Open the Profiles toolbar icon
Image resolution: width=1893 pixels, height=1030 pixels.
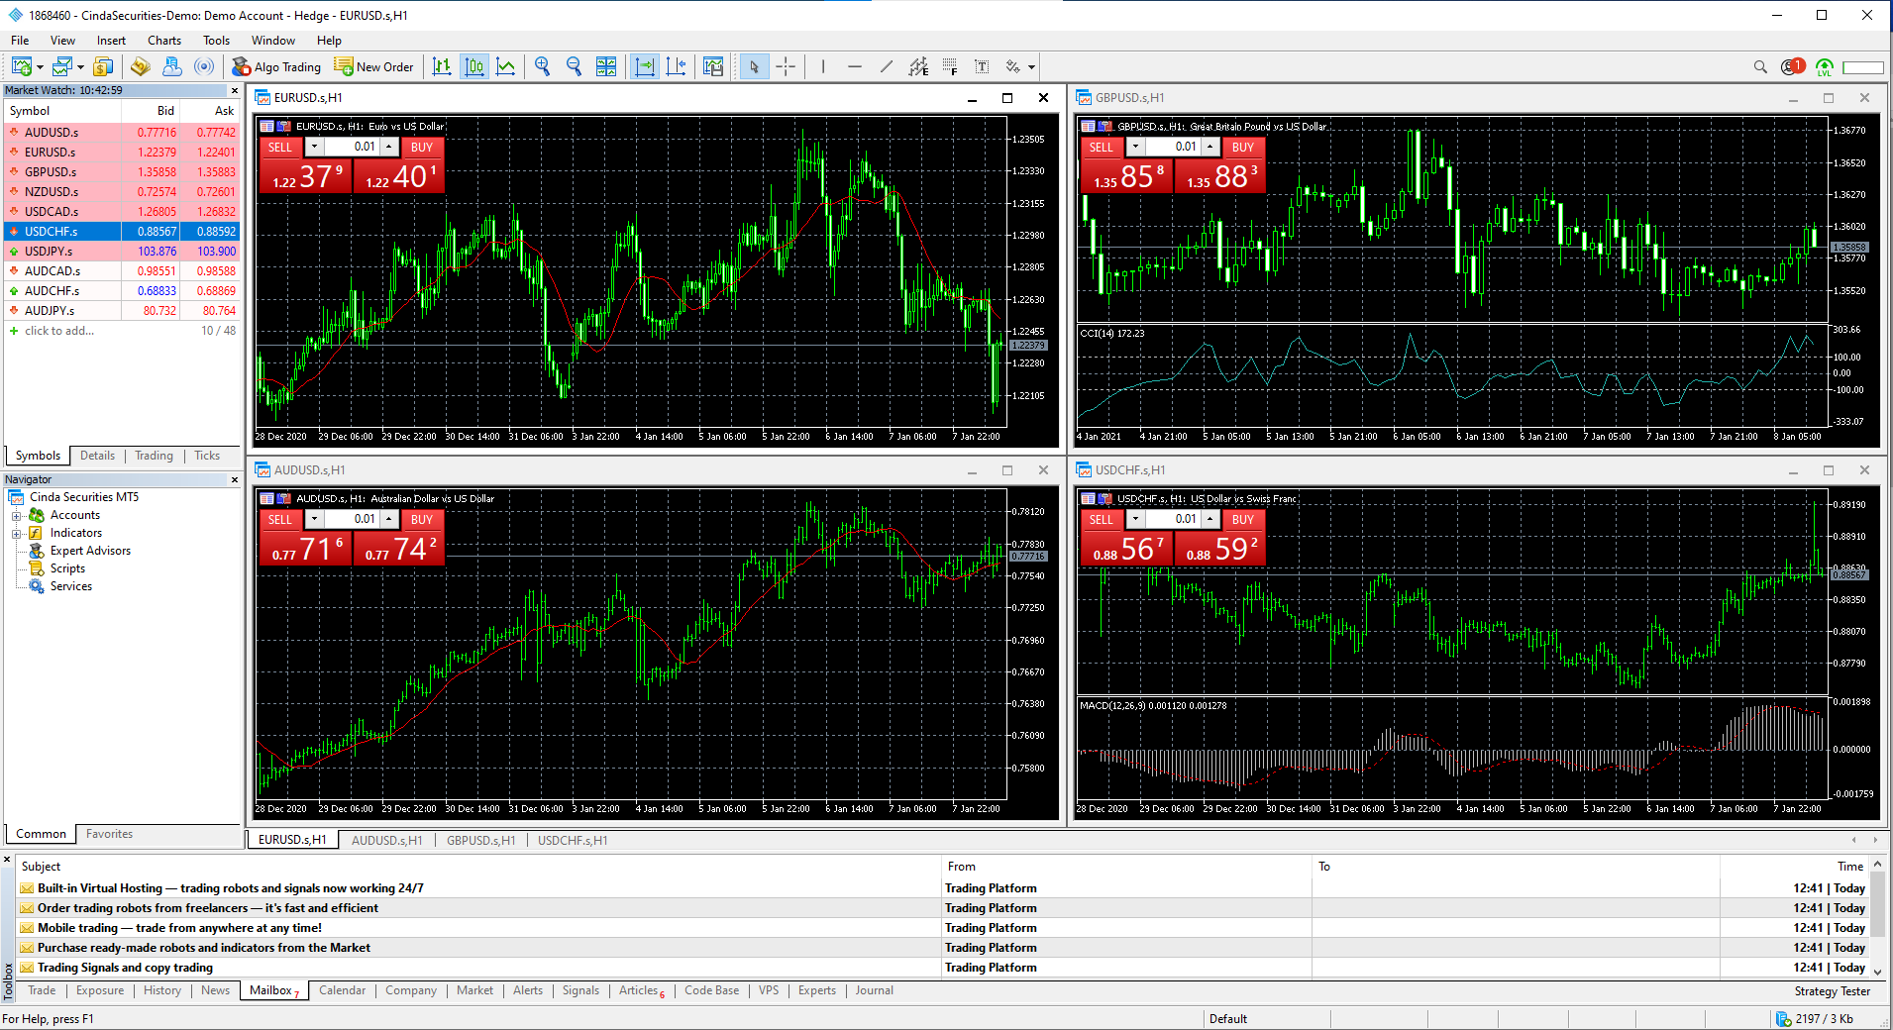[x=62, y=66]
